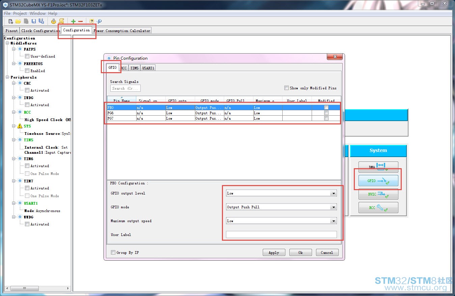Viewport: 455px width, 296px height.
Task: Click the Generate Code gear icon
Action: (x=54, y=21)
